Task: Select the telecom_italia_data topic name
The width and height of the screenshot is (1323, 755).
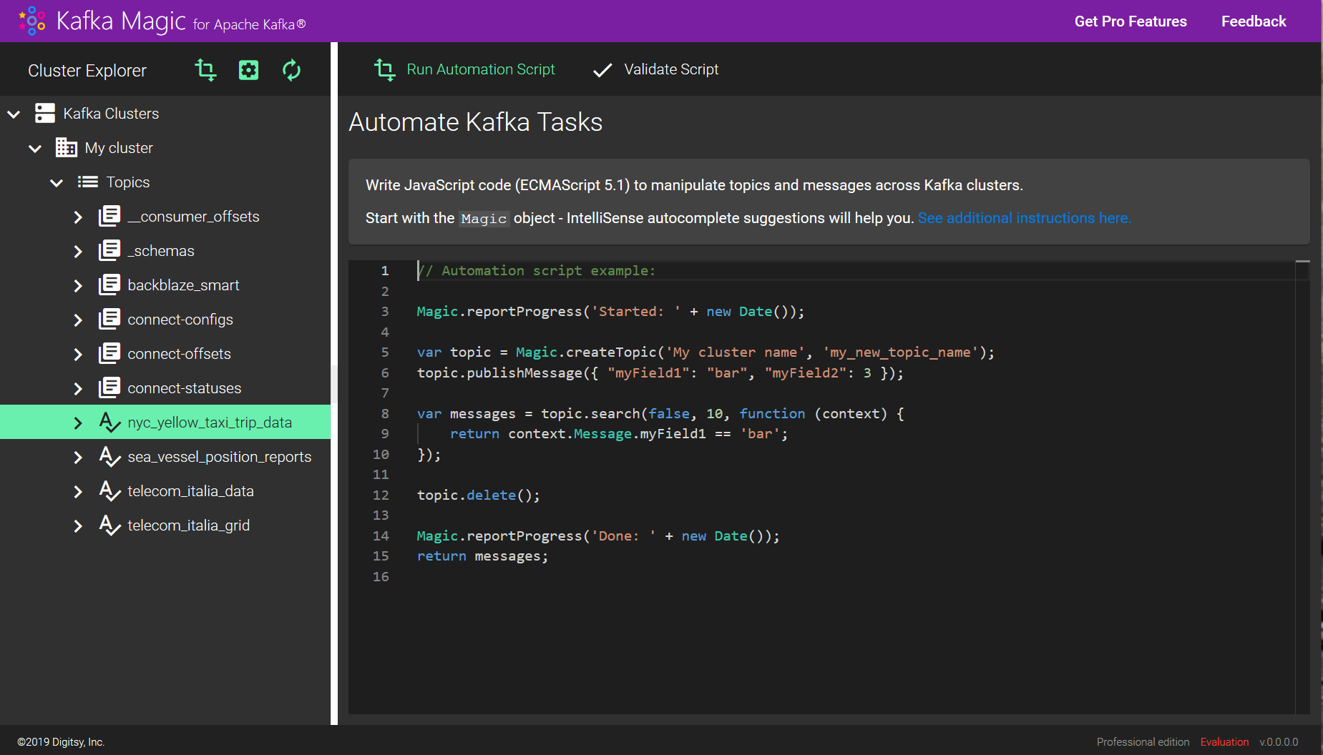Action: point(190,491)
